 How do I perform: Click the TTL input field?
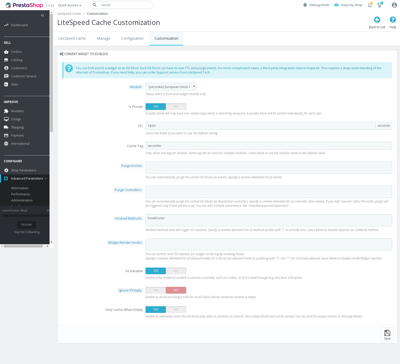pyautogui.click(x=260, y=126)
